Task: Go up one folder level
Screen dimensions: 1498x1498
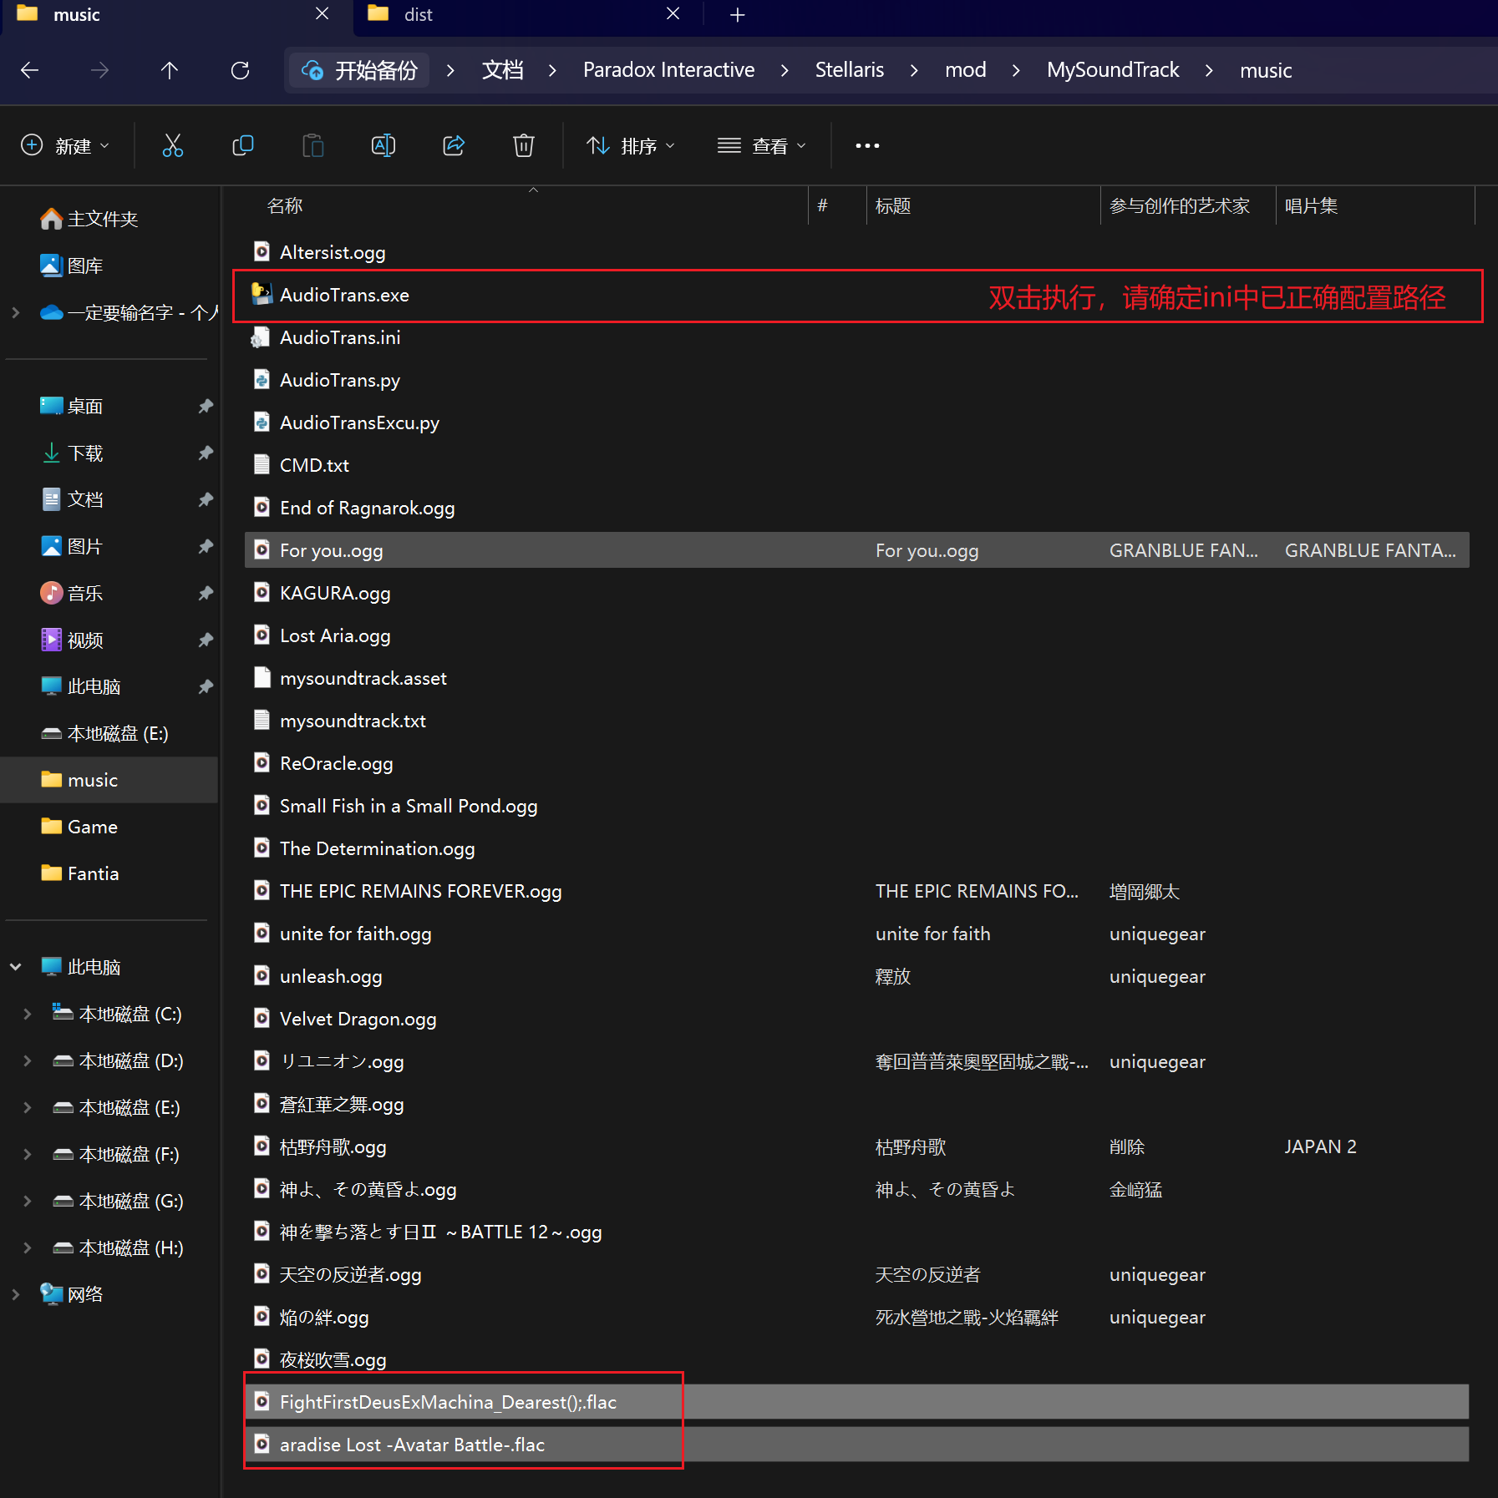Action: point(170,70)
